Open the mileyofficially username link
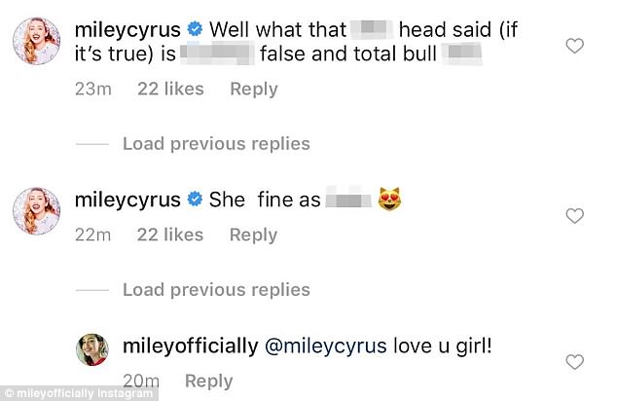This screenshot has width=617, height=401. pyautogui.click(x=190, y=346)
